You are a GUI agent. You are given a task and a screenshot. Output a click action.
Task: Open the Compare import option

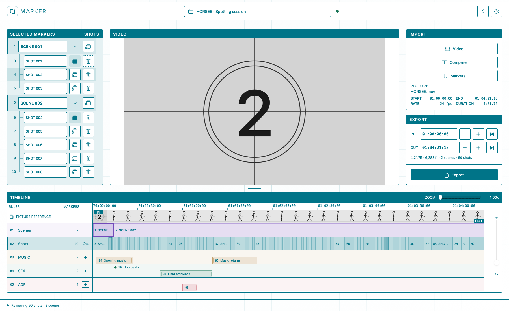(x=454, y=62)
